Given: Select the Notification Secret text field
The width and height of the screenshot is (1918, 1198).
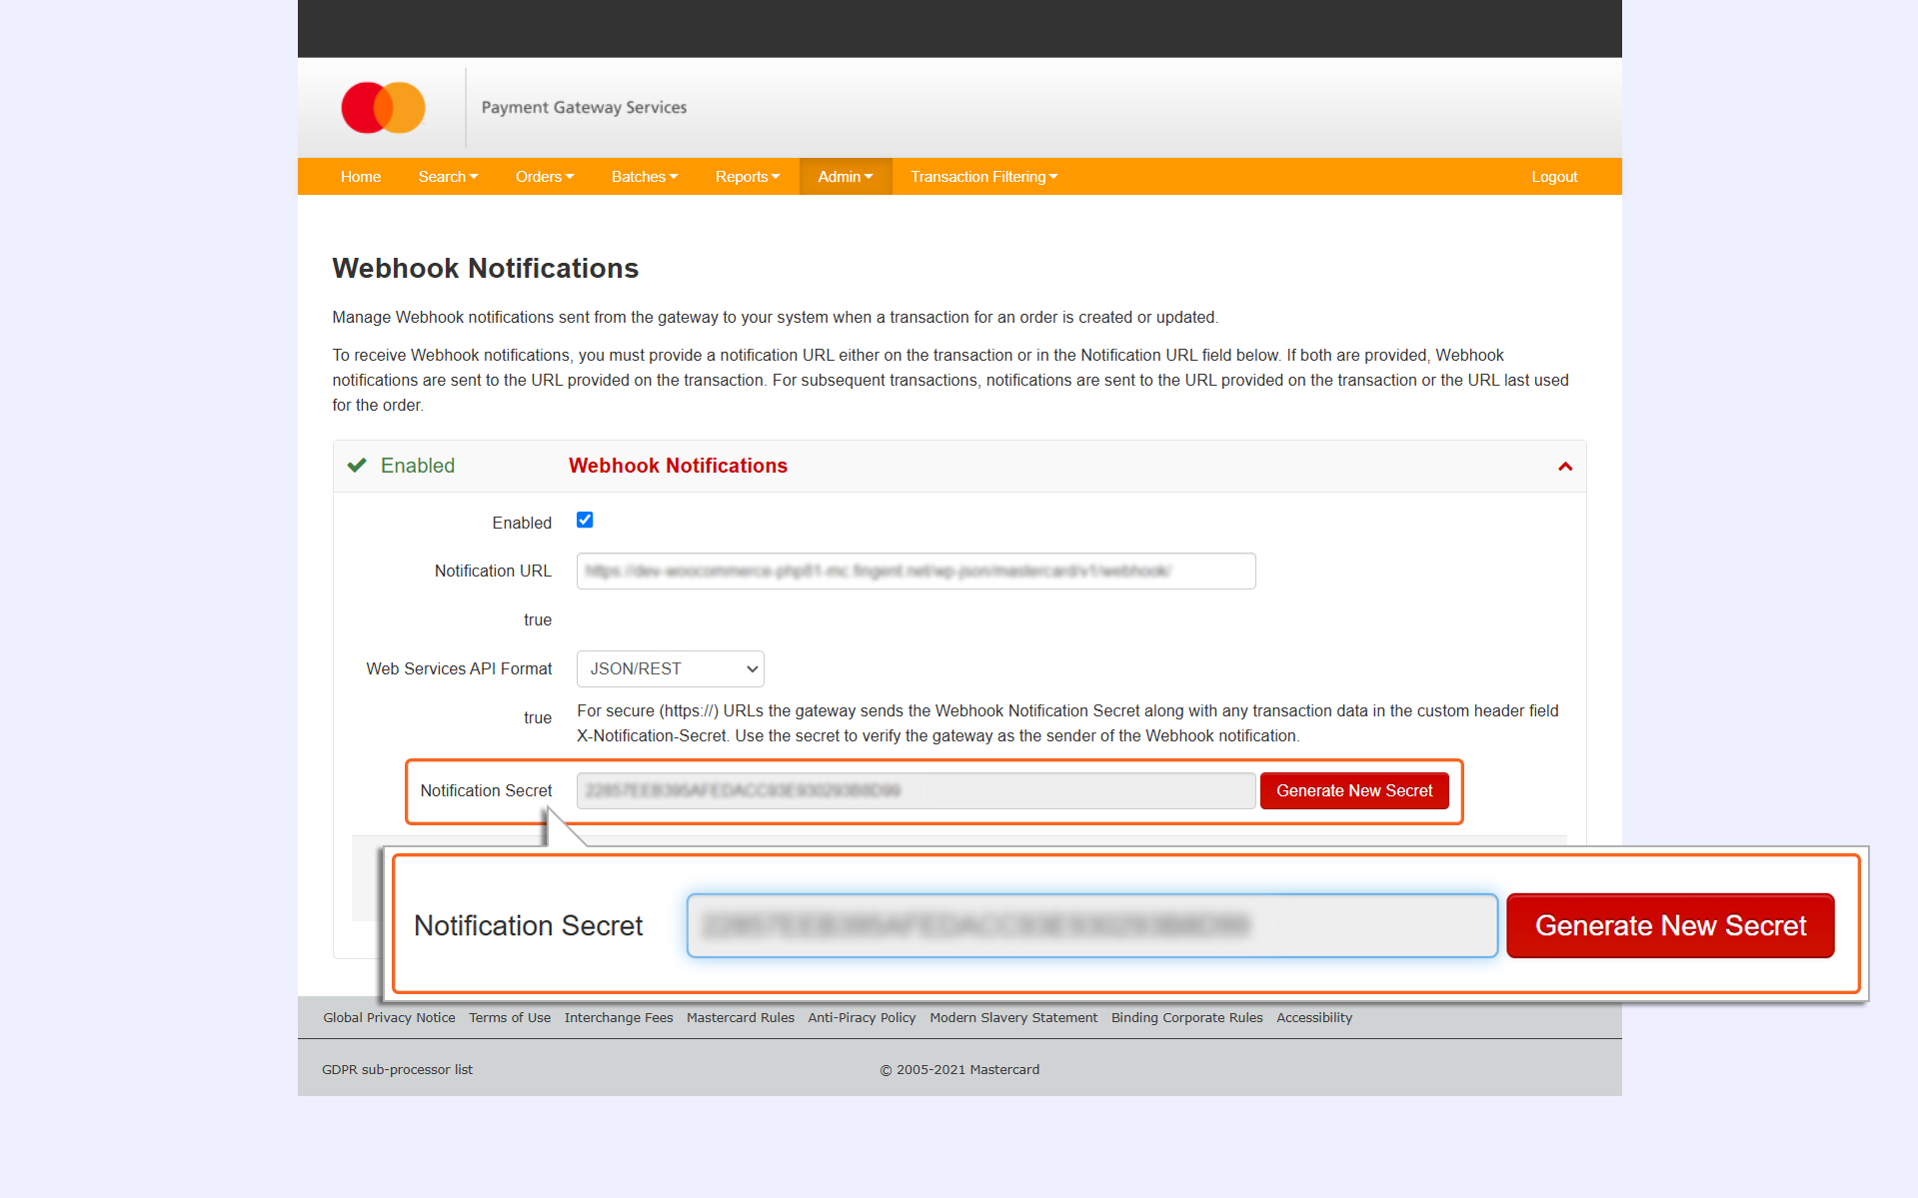Looking at the screenshot, I should [x=916, y=791].
